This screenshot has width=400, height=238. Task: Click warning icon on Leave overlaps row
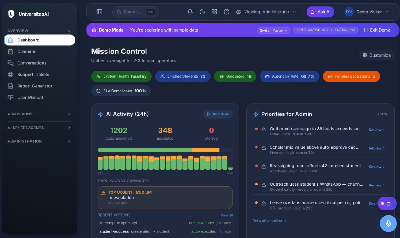(x=264, y=203)
